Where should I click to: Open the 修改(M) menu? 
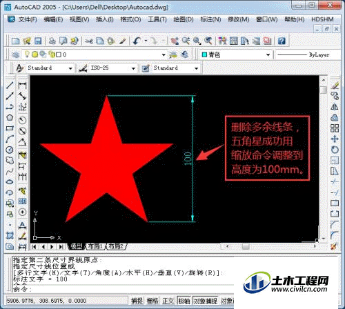(238, 19)
